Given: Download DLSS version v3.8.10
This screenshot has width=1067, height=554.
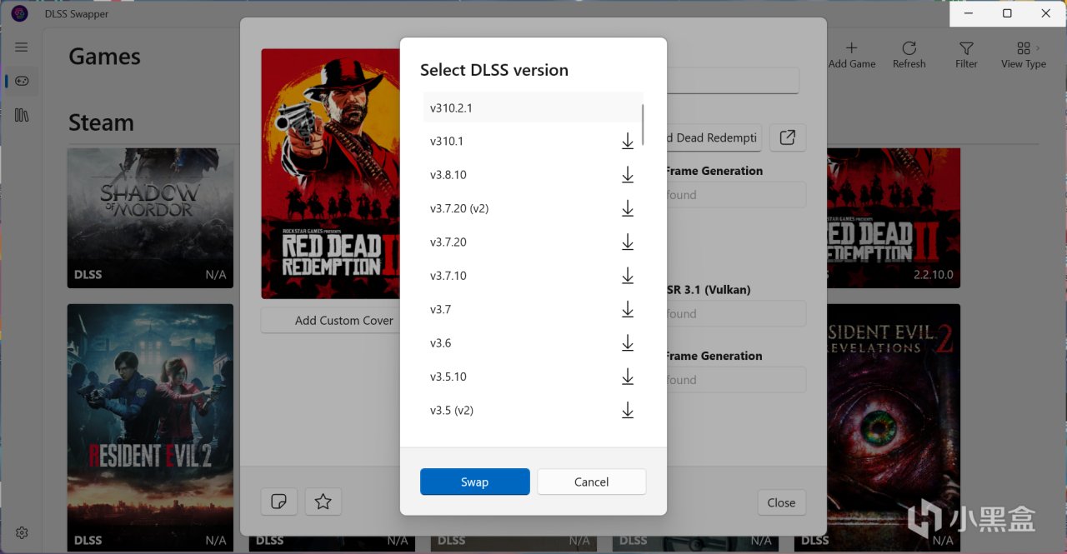Looking at the screenshot, I should (628, 175).
